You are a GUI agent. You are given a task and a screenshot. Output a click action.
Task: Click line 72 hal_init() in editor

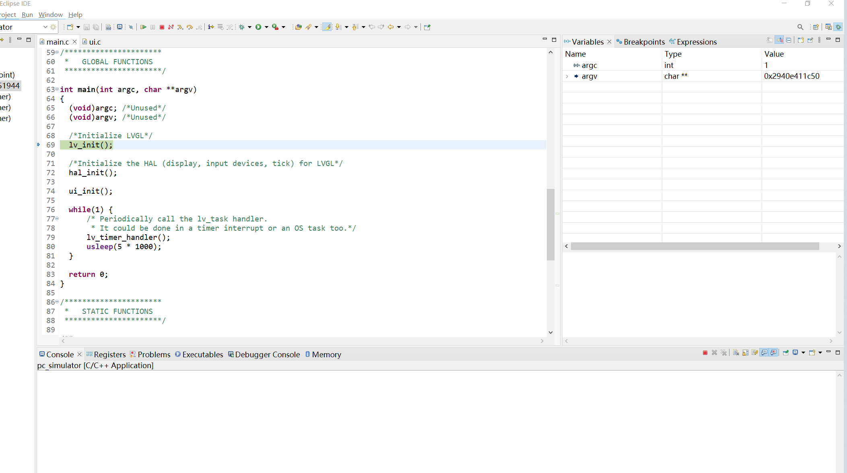coord(93,173)
